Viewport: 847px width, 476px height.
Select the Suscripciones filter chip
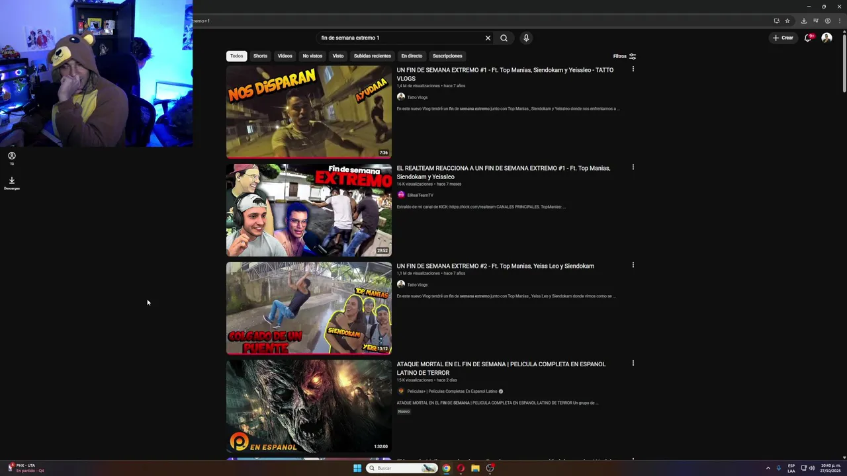click(447, 56)
